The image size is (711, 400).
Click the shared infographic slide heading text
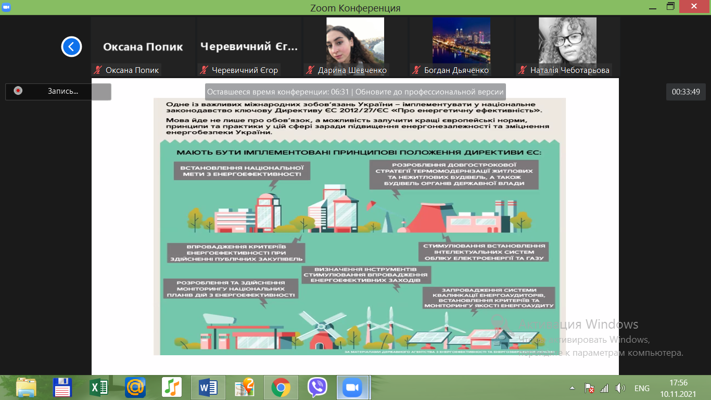pos(359,153)
